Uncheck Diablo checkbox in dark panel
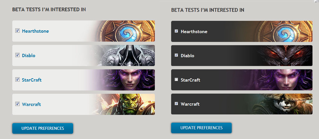Image resolution: width=319 pixels, height=139 pixels. pos(176,55)
